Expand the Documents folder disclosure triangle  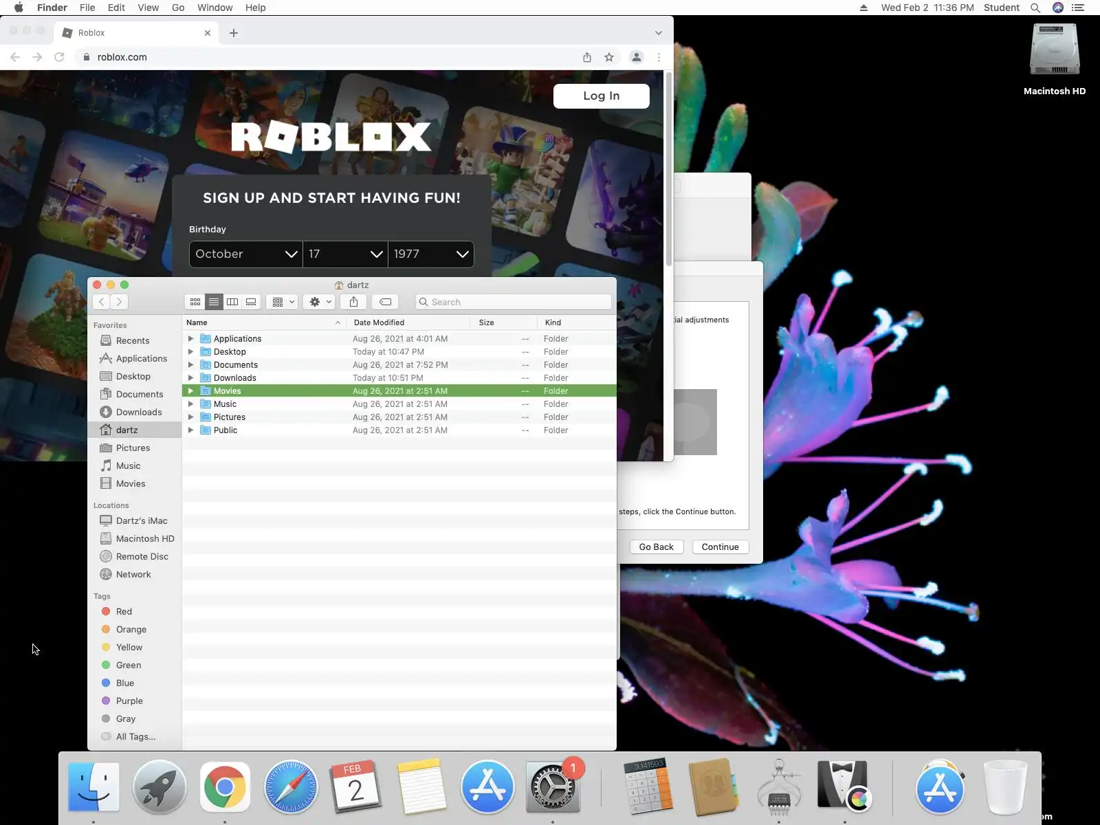[190, 365]
